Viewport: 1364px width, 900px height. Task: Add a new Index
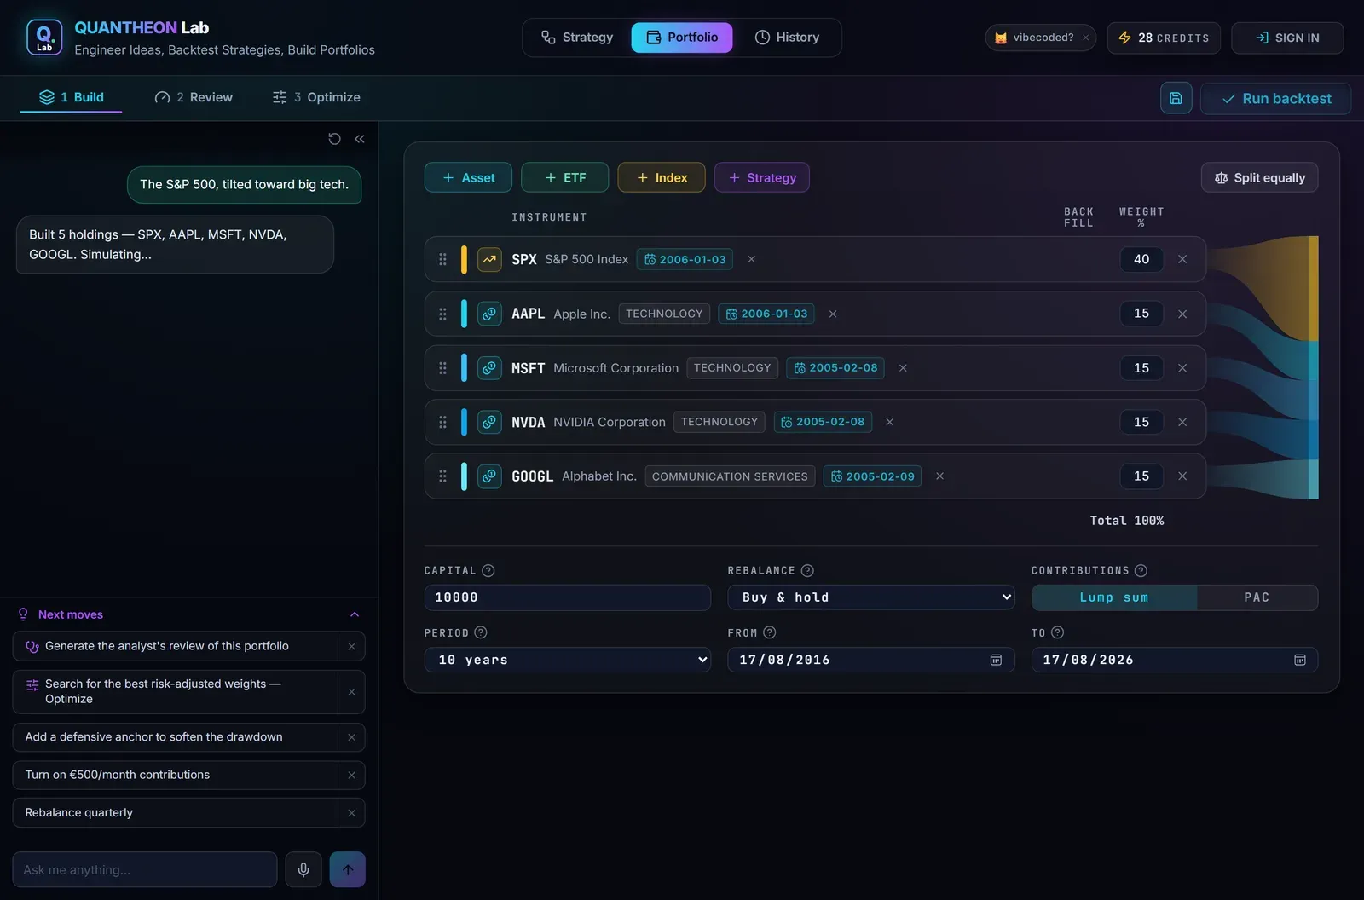(662, 177)
